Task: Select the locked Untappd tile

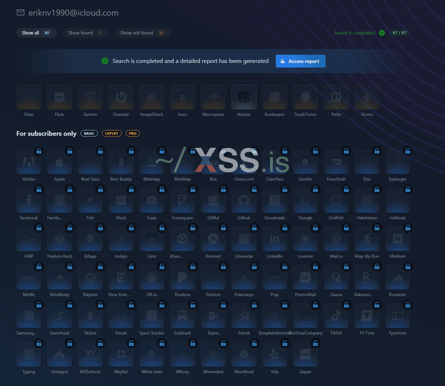Action: [x=59, y=354]
